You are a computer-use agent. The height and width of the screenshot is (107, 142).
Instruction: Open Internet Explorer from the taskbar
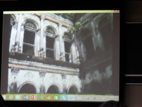point(11,97)
